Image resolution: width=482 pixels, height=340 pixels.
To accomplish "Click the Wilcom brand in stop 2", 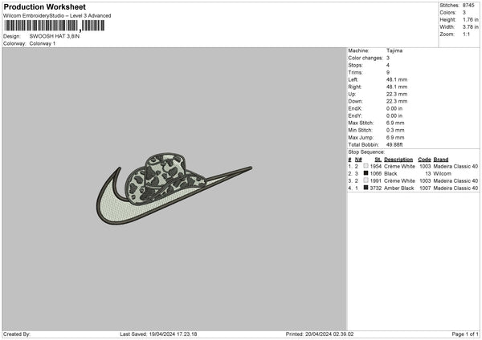I will pos(443,174).
